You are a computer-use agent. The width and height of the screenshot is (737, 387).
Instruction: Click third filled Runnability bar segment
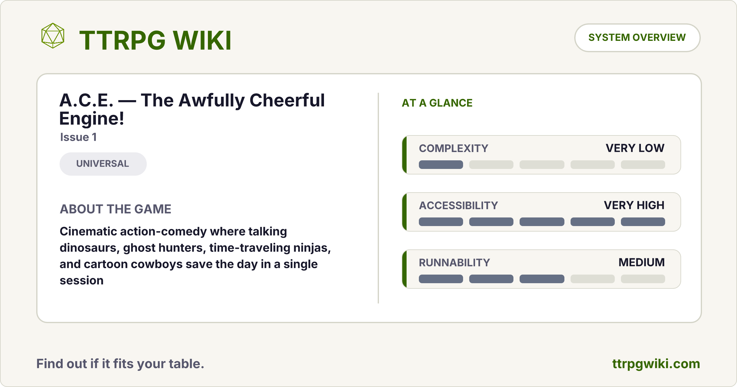click(x=542, y=279)
